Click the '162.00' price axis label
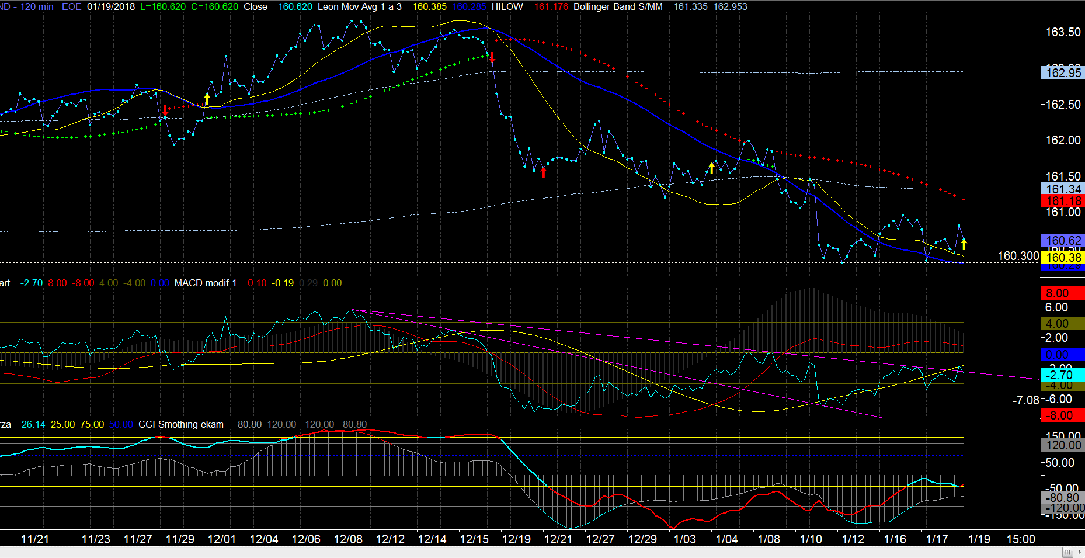The width and height of the screenshot is (1085, 558). tap(1063, 140)
